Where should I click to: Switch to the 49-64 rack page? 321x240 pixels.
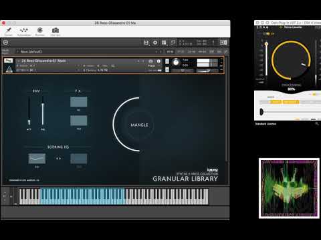click(x=202, y=52)
